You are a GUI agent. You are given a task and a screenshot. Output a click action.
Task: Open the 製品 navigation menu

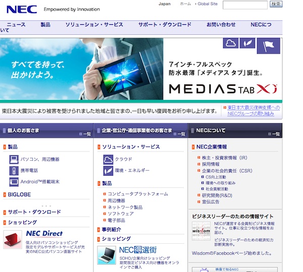pos(45,25)
